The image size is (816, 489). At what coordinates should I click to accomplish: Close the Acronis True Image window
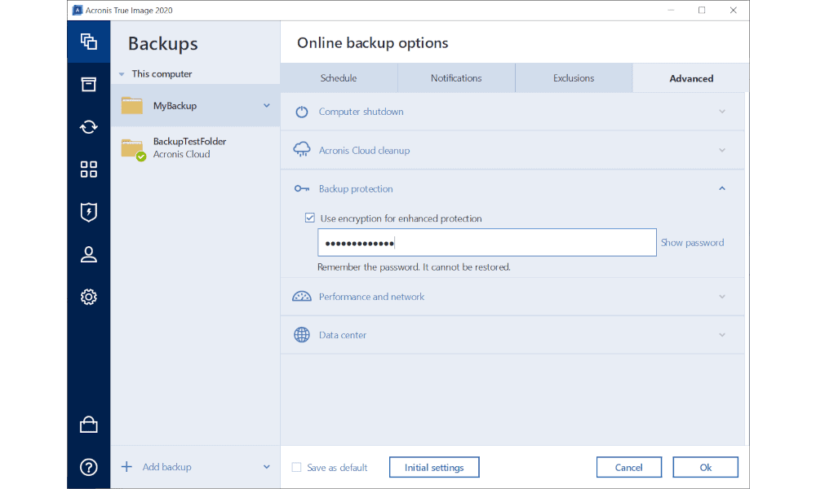[x=734, y=10]
